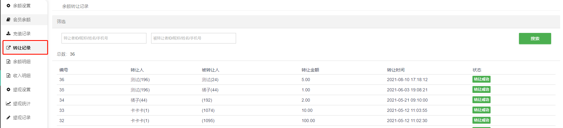
Task: Click the book icon beside 会员余额
Action: click(8, 20)
